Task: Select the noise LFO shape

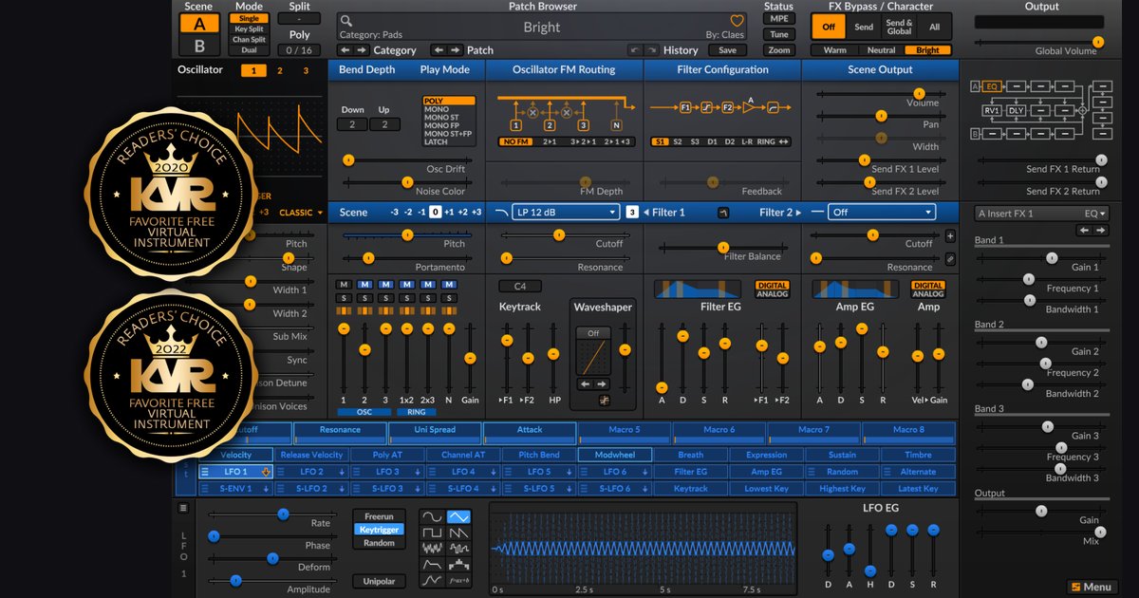Action: [x=432, y=549]
